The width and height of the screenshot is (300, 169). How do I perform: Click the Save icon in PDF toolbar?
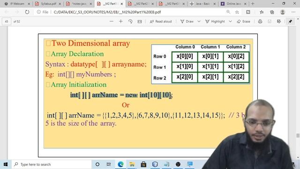[270, 22]
